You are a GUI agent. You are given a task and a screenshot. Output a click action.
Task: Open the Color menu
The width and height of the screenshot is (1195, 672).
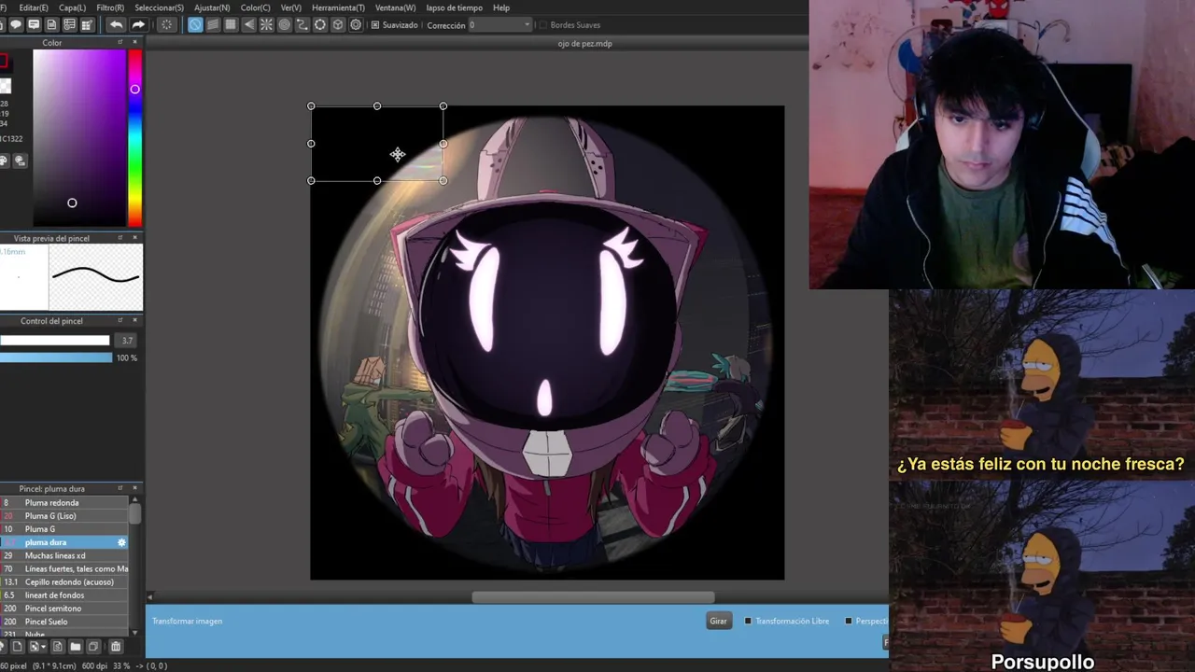[255, 7]
